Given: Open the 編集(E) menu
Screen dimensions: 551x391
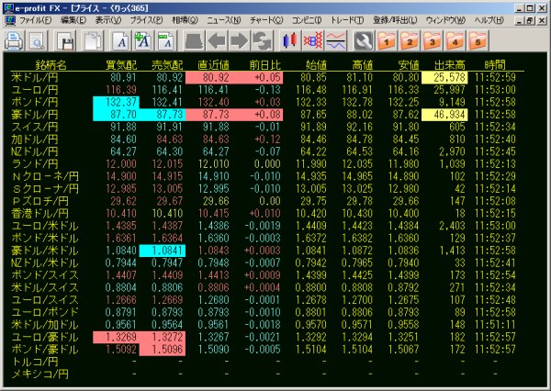Looking at the screenshot, I should [73, 20].
